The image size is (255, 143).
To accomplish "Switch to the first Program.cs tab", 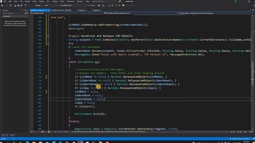I will pos(82,10).
